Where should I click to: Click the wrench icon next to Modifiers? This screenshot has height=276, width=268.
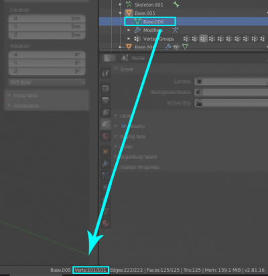(x=137, y=30)
